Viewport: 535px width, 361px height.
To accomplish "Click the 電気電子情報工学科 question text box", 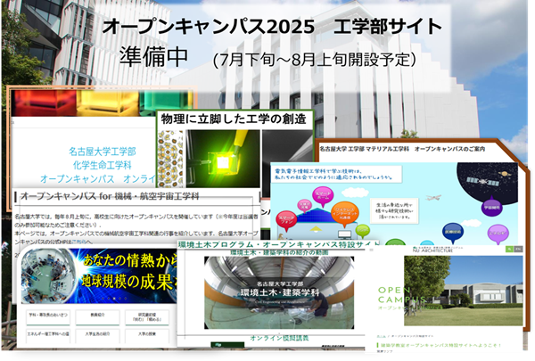I will point(338,174).
